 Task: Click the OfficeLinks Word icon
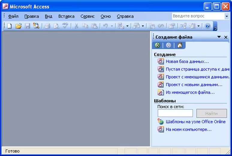(x=121, y=26)
